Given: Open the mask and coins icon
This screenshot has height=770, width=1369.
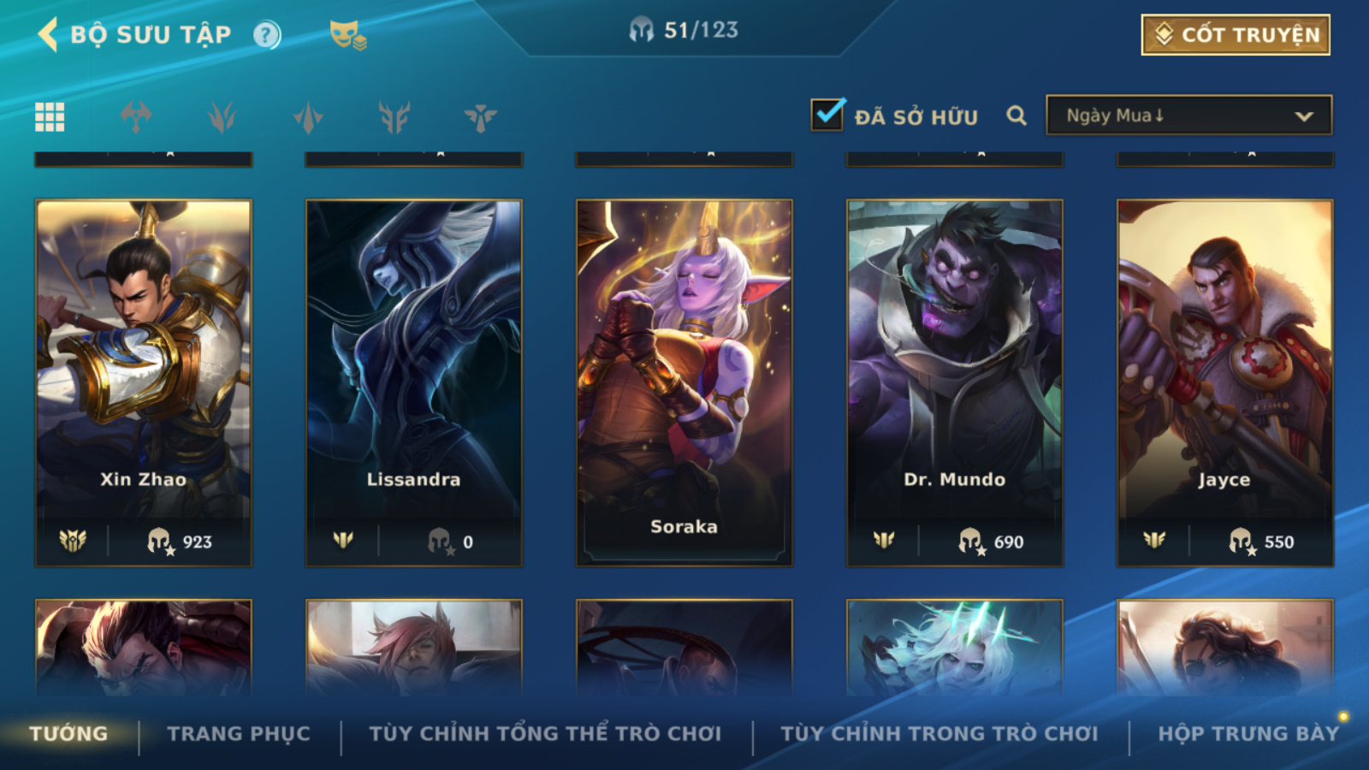Looking at the screenshot, I should pos(348,35).
